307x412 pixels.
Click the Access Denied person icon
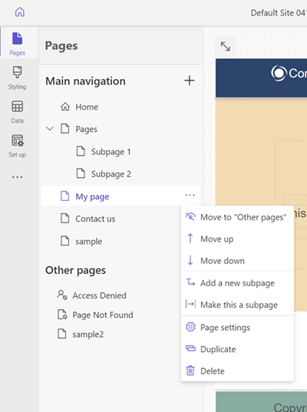pos(62,295)
